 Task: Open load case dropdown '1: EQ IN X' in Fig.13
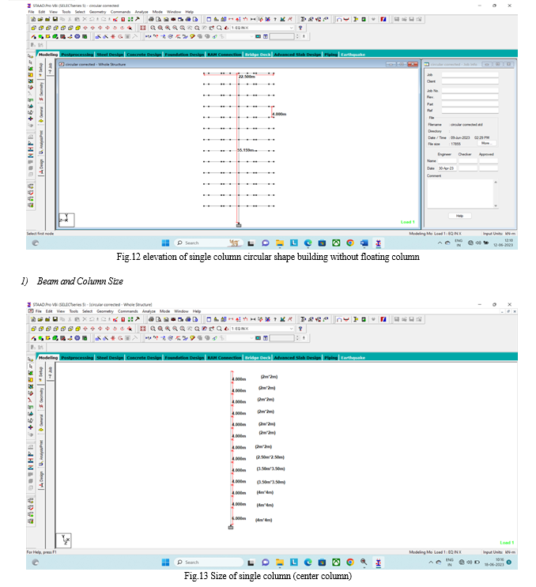262,329
